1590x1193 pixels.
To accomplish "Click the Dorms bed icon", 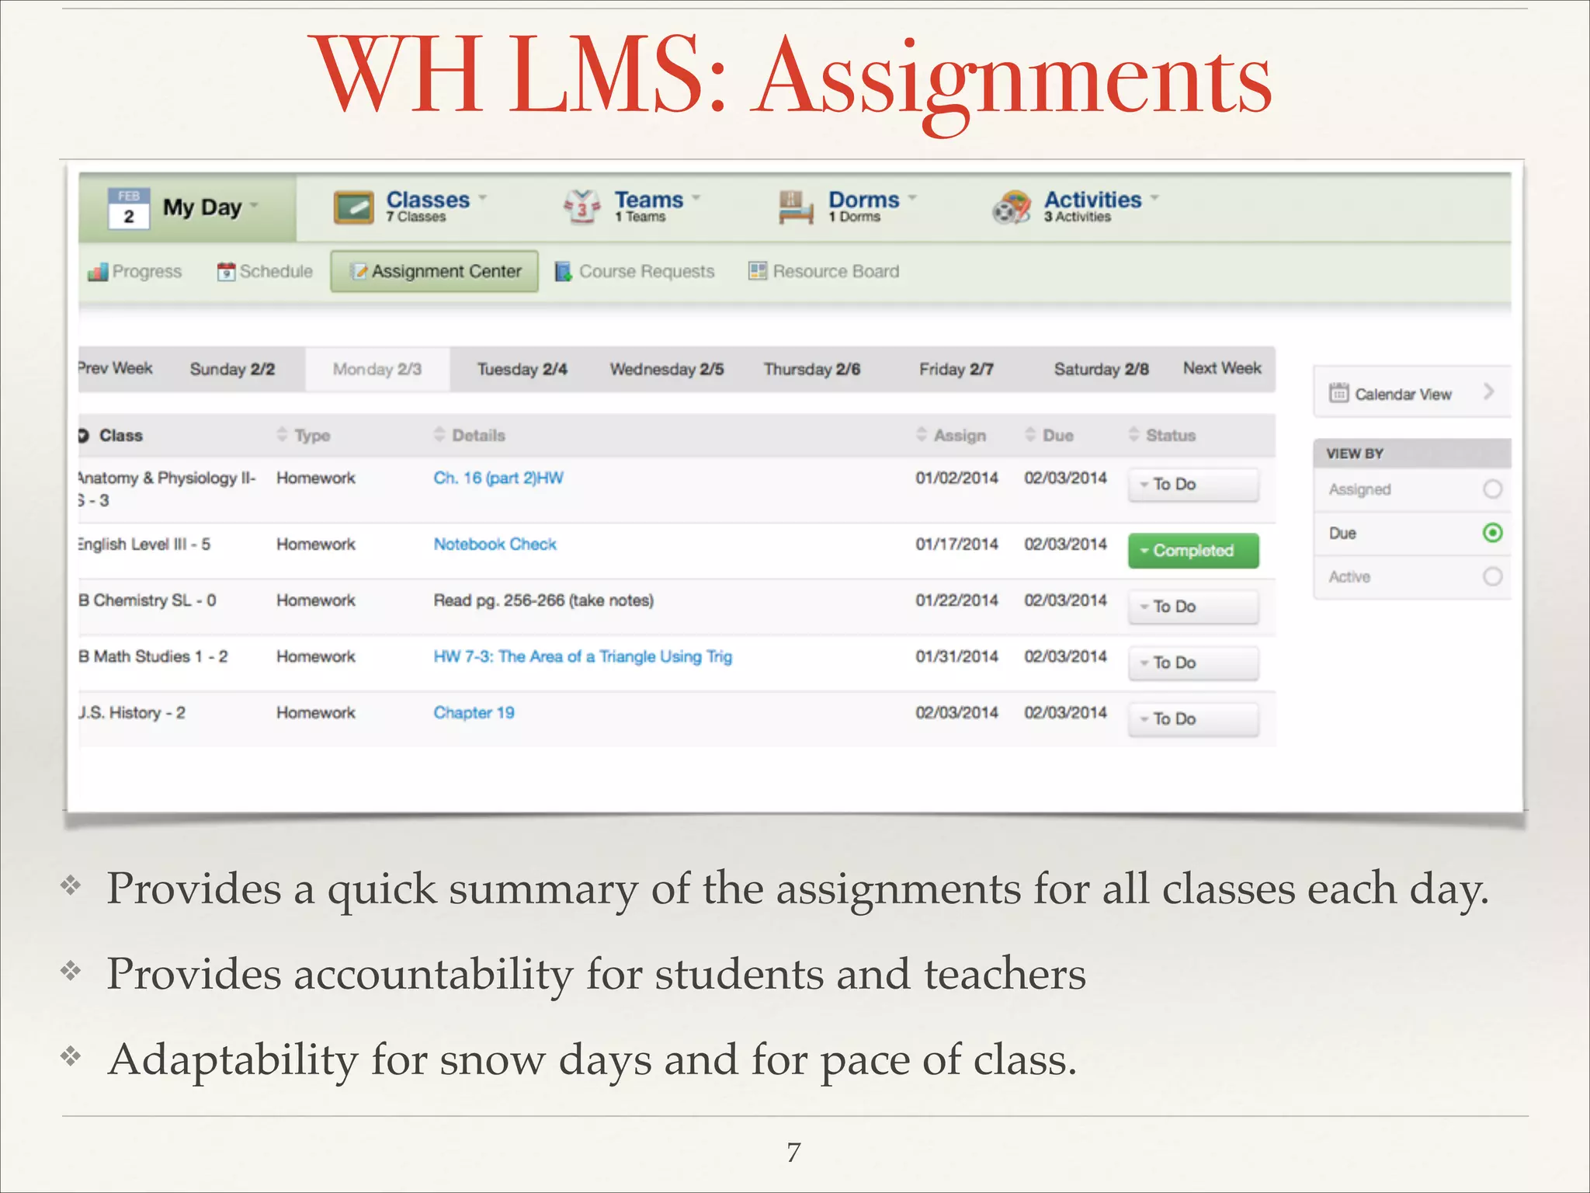I will tap(796, 207).
